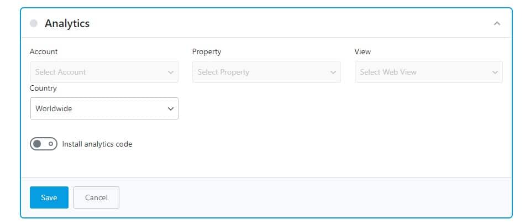Collapse the Analytics panel with the top chevron
Viewport: 525px width, 224px height.
pyautogui.click(x=497, y=23)
